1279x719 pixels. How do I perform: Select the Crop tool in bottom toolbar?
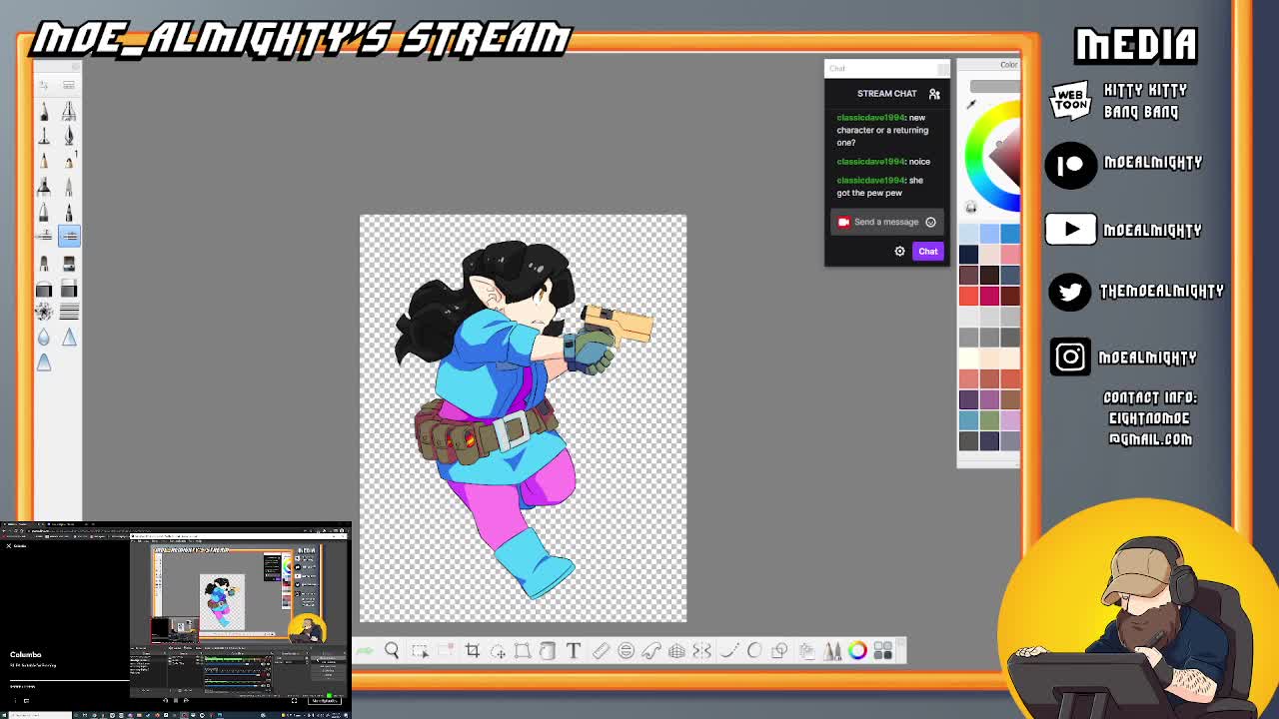pyautogui.click(x=472, y=651)
